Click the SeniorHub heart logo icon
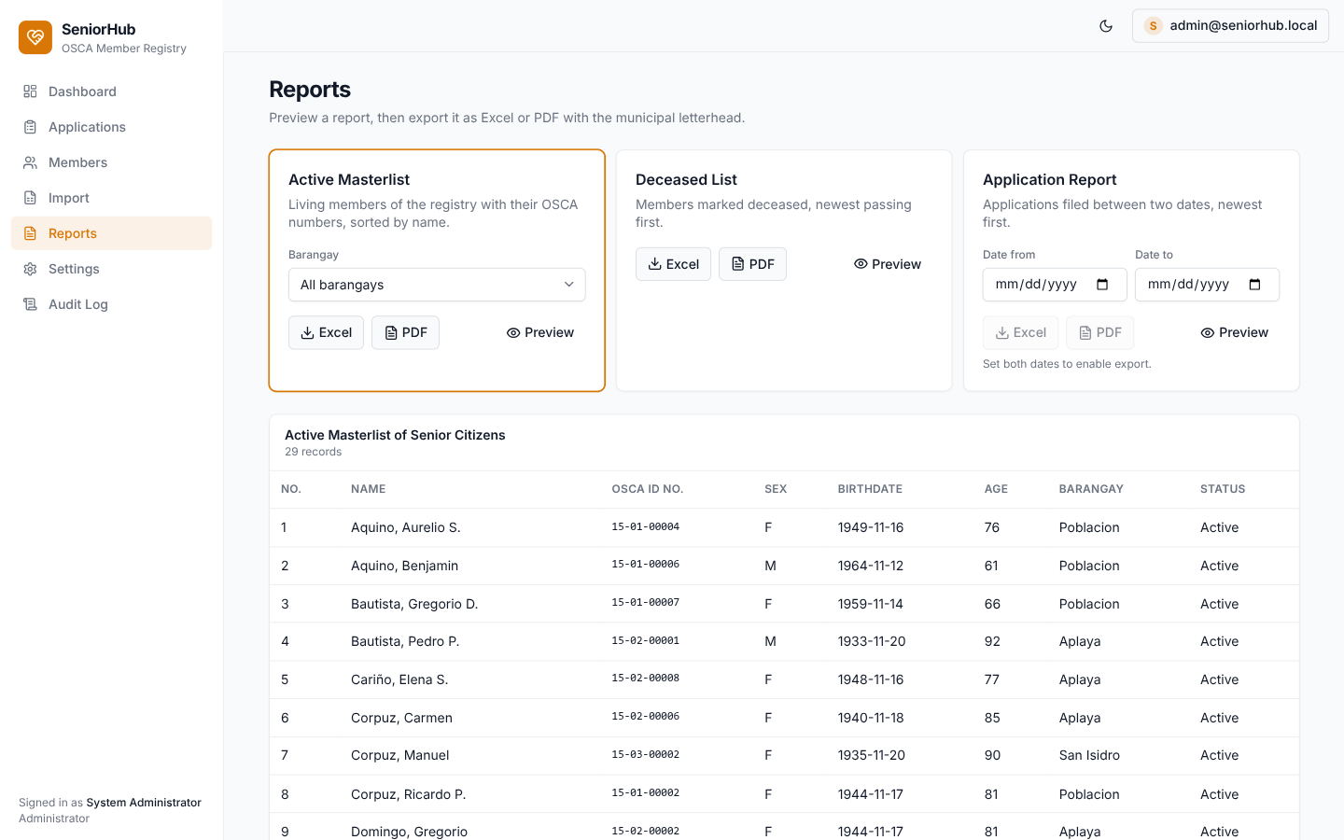The width and height of the screenshot is (1344, 840). [35, 37]
